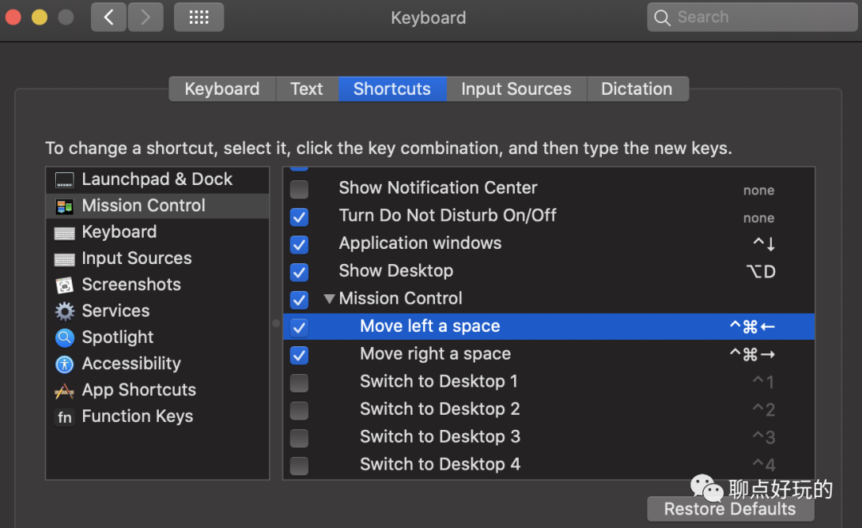Click Move right a space key combination
This screenshot has height=528, width=862.
752,354
